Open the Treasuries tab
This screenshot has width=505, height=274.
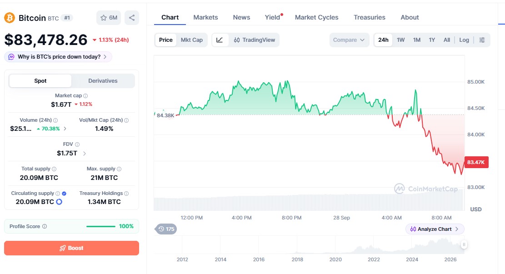click(x=370, y=17)
